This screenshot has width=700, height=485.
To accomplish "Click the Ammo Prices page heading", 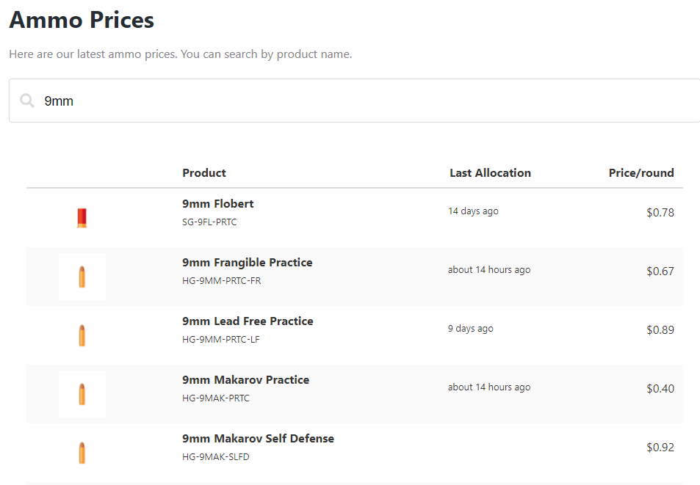I will (x=82, y=20).
